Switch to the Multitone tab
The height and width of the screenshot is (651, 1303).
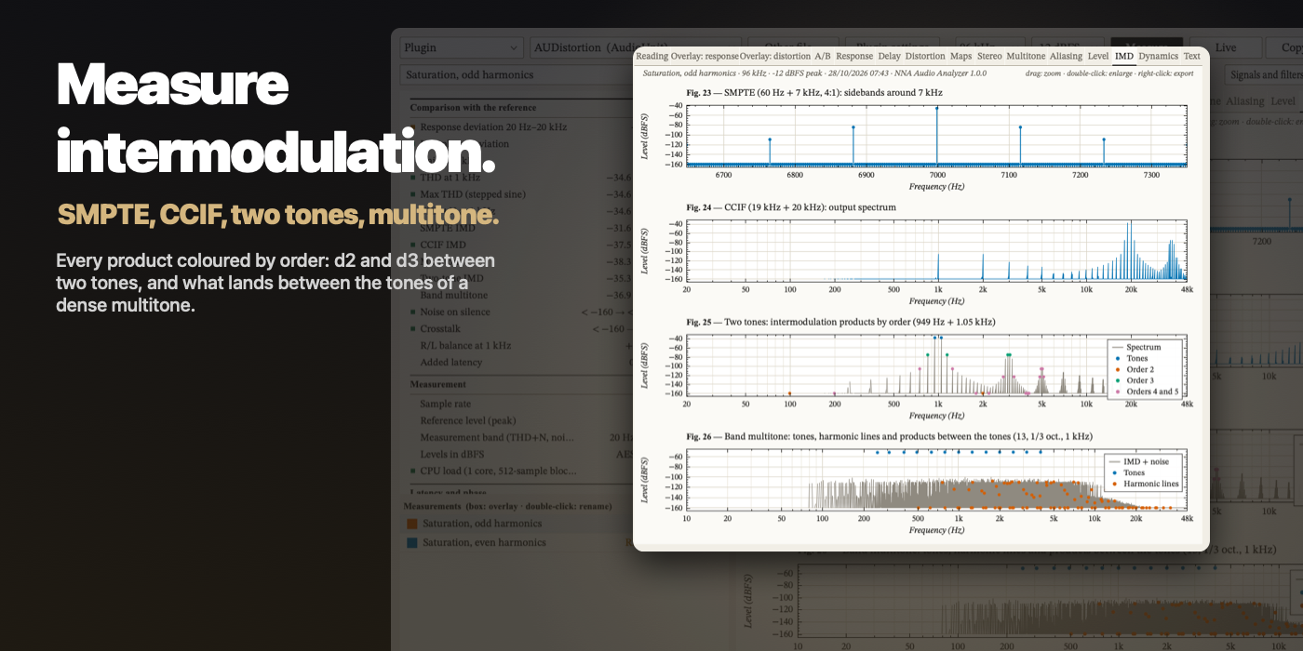coord(1026,57)
